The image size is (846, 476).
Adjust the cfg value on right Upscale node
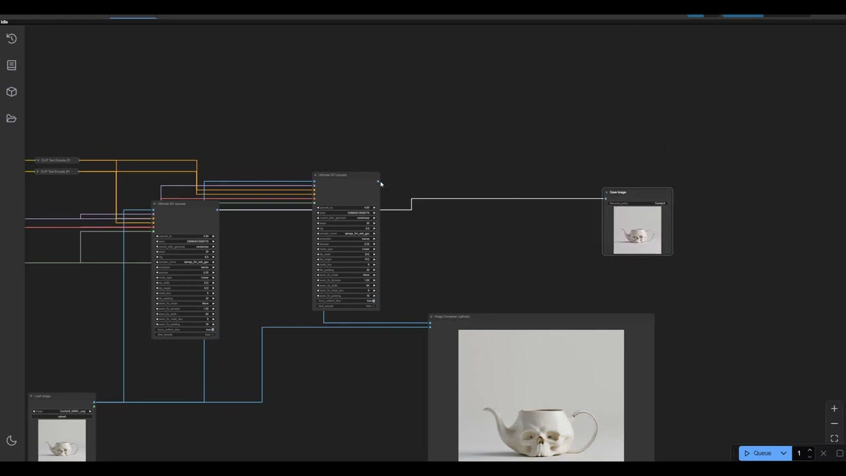[346, 229]
